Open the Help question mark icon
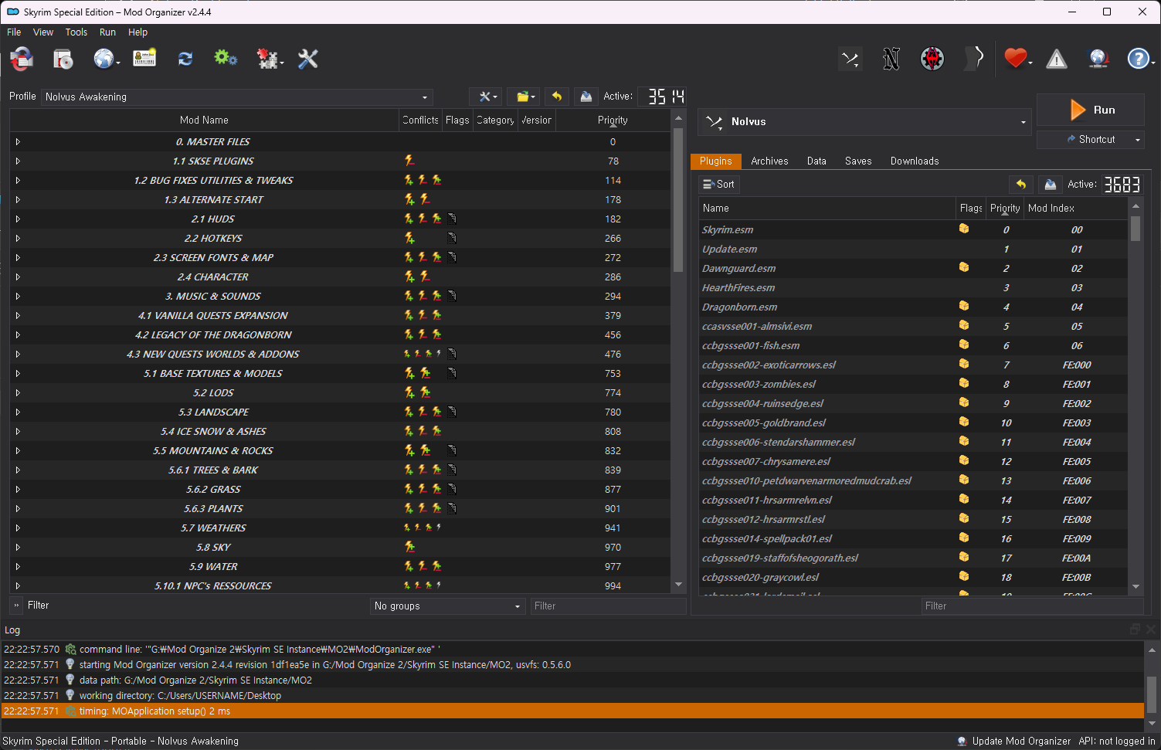Image resolution: width=1161 pixels, height=750 pixels. tap(1139, 59)
